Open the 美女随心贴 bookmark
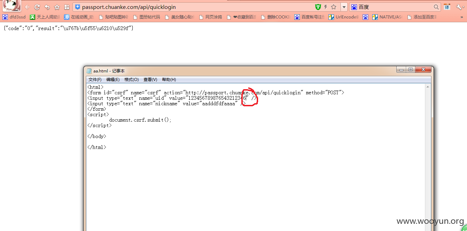Image resolution: width=467 pixels, height=231 pixels. click(x=179, y=17)
